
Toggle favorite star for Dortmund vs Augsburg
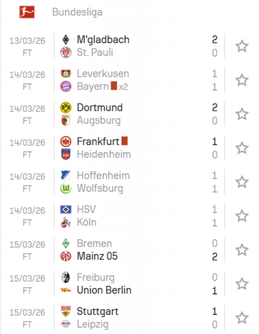242,114
